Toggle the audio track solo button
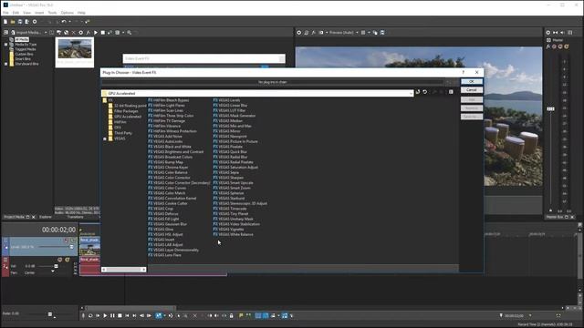Screen dimensions: 584x328 click(x=68, y=260)
